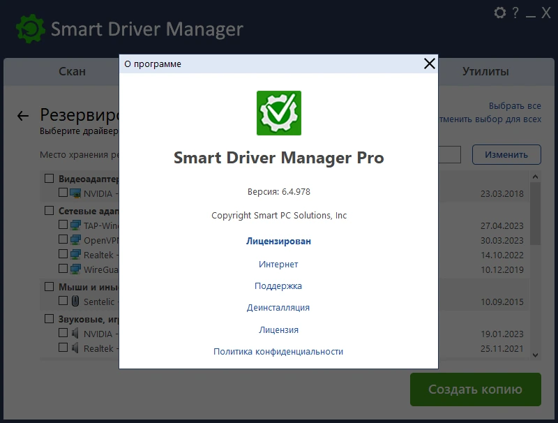Viewport: 558px width, 423px height.
Task: Minimize the Smart Driver Manager window
Action: coord(531,16)
